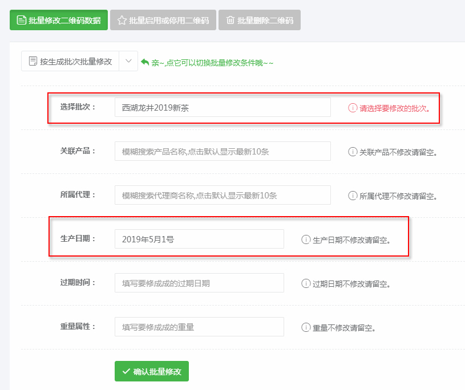Image resolution: width=465 pixels, height=390 pixels.
Task: Click the red info icon beside 请选择要修改的批次
Action: [x=352, y=108]
